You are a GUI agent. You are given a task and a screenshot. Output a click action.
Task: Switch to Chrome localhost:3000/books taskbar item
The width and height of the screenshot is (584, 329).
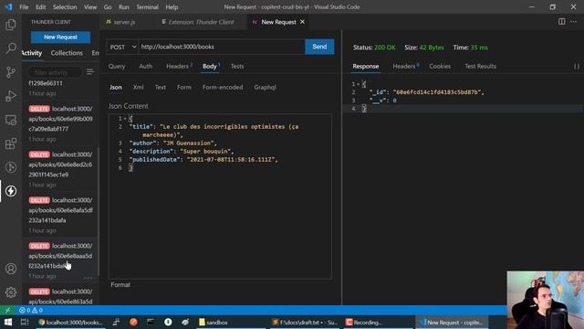point(70,323)
